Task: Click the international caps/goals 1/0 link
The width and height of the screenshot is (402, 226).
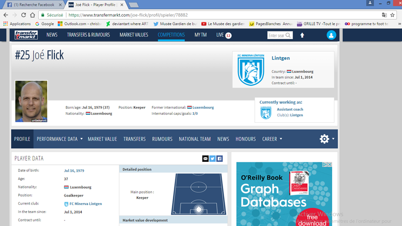Action: pyautogui.click(x=195, y=114)
